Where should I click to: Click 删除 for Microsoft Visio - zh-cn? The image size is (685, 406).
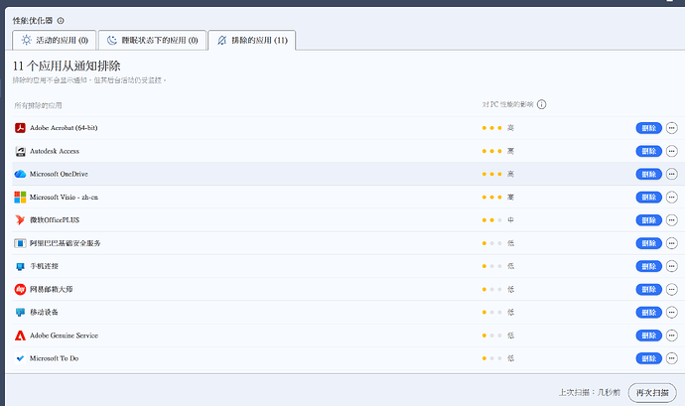tap(648, 198)
